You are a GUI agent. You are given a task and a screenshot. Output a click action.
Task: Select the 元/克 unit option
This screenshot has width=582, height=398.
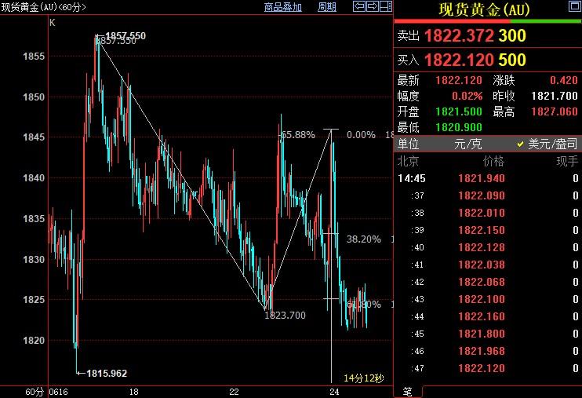pyautogui.click(x=470, y=144)
